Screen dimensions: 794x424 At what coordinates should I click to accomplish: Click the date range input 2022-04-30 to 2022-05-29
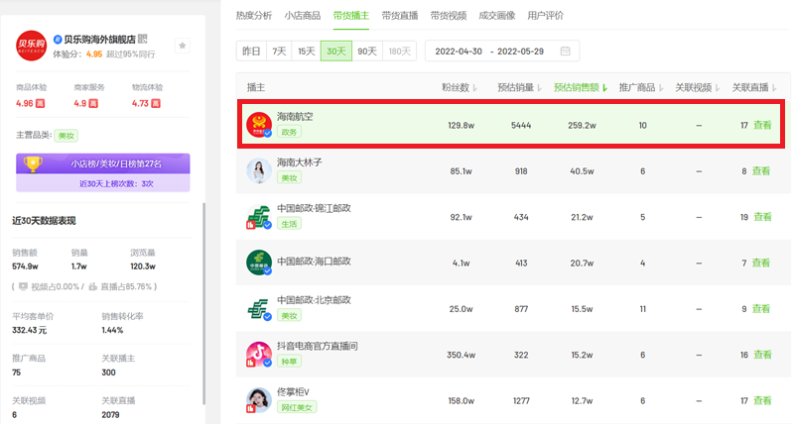502,52
